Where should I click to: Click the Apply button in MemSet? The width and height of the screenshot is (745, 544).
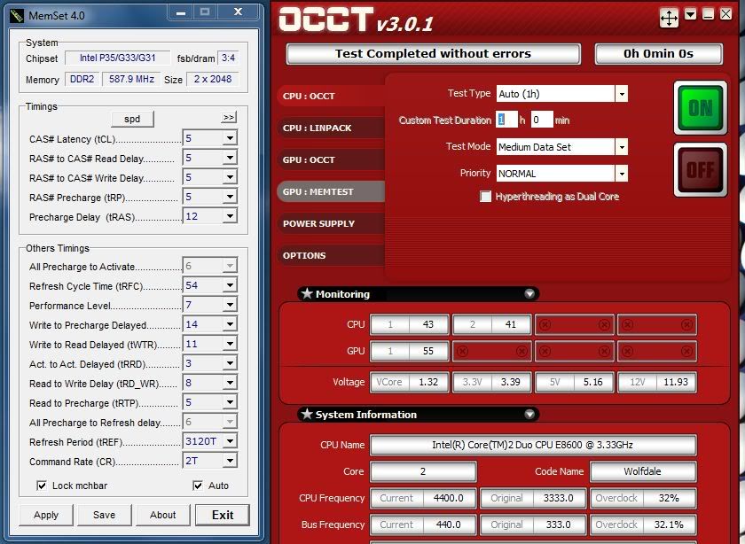(x=46, y=515)
